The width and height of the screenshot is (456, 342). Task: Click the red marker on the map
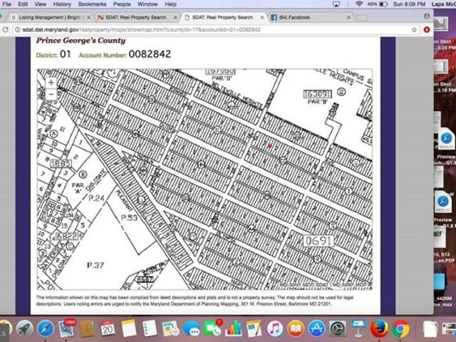click(x=269, y=145)
